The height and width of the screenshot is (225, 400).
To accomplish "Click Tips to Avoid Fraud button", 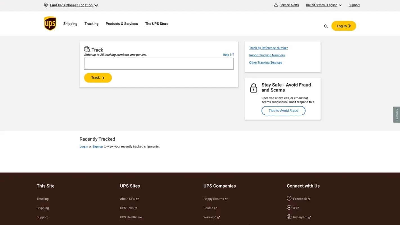I will (x=283, y=111).
